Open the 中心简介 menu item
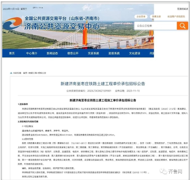190x180 pixels. coord(32,53)
